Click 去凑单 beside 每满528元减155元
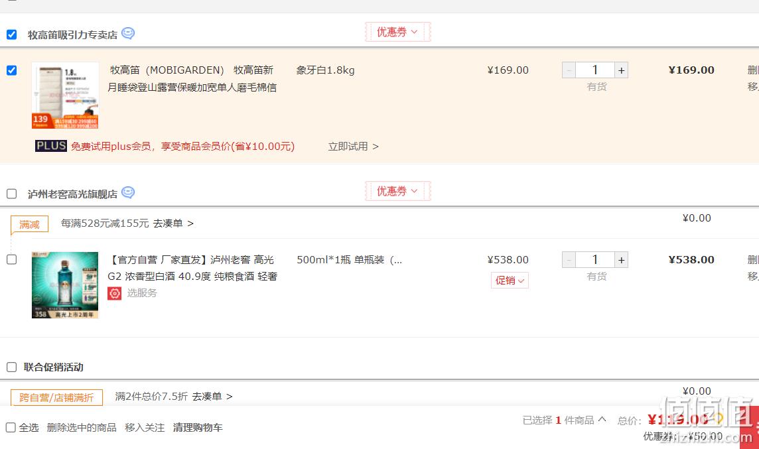The width and height of the screenshot is (759, 449). tap(173, 223)
